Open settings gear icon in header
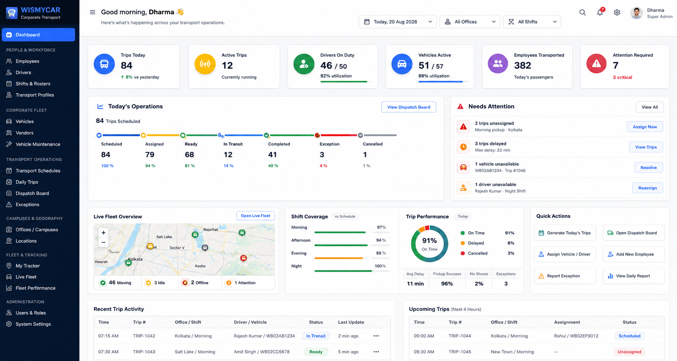The height and width of the screenshot is (361, 677). coord(617,13)
